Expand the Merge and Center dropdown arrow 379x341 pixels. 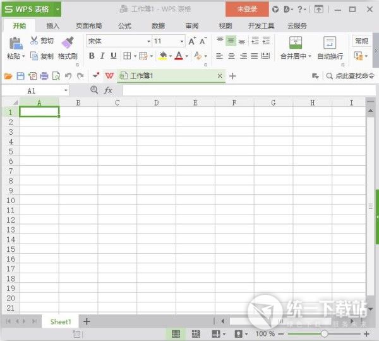pos(310,56)
